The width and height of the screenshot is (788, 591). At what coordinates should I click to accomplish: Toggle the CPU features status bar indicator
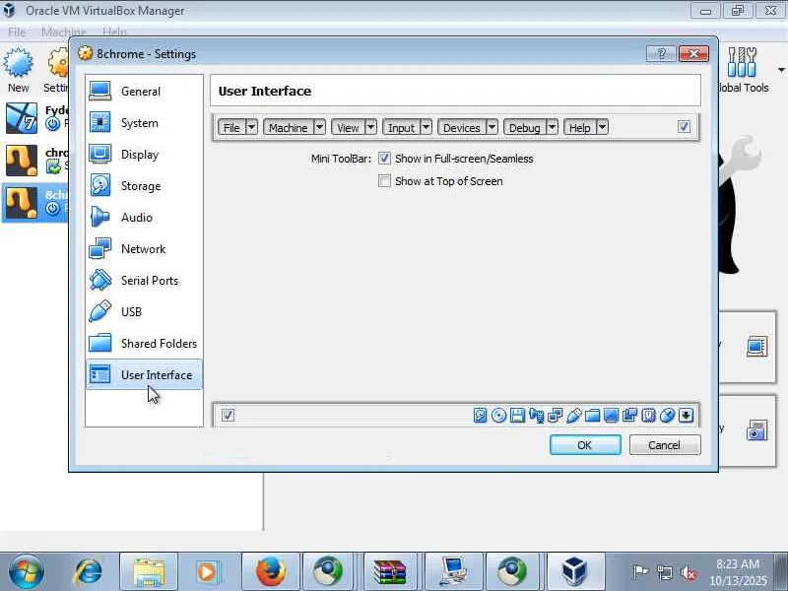click(648, 415)
